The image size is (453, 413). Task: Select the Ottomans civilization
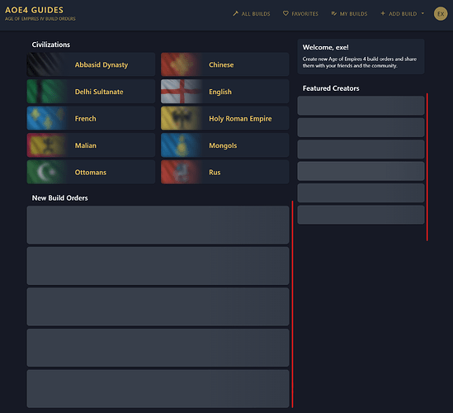[x=91, y=172]
